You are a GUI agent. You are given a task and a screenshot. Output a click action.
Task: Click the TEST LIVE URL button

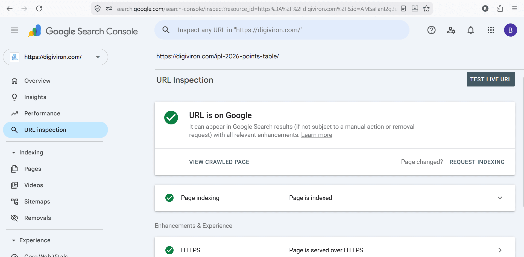click(491, 79)
